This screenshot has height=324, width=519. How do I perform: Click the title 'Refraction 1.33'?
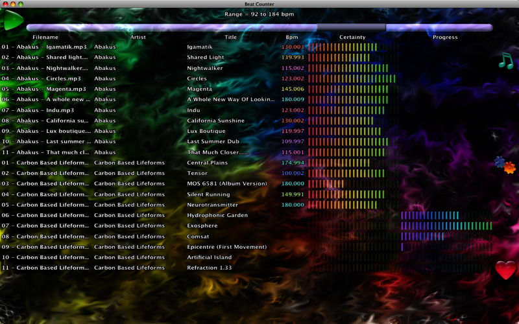(209, 268)
